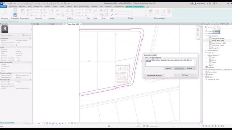Open the Seleccionar dropdown arrow

click(9, 18)
